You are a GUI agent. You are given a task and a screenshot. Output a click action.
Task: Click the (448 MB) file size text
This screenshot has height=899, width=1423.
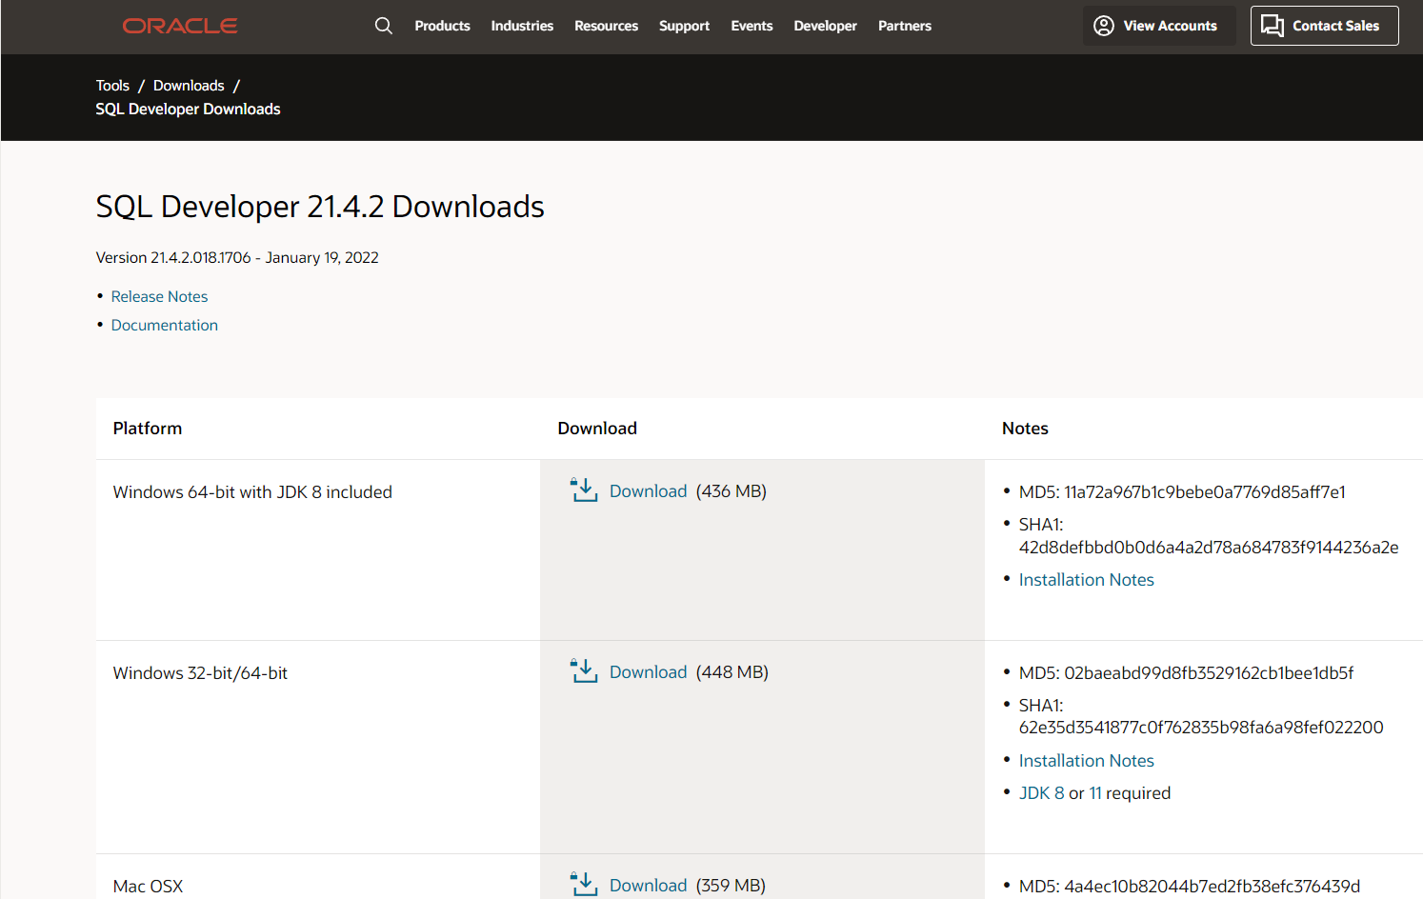click(x=732, y=672)
